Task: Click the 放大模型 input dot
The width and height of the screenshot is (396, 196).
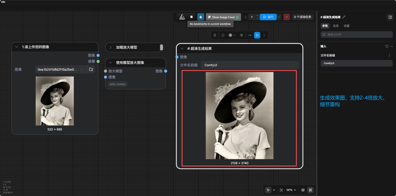Action: [x=105, y=71]
